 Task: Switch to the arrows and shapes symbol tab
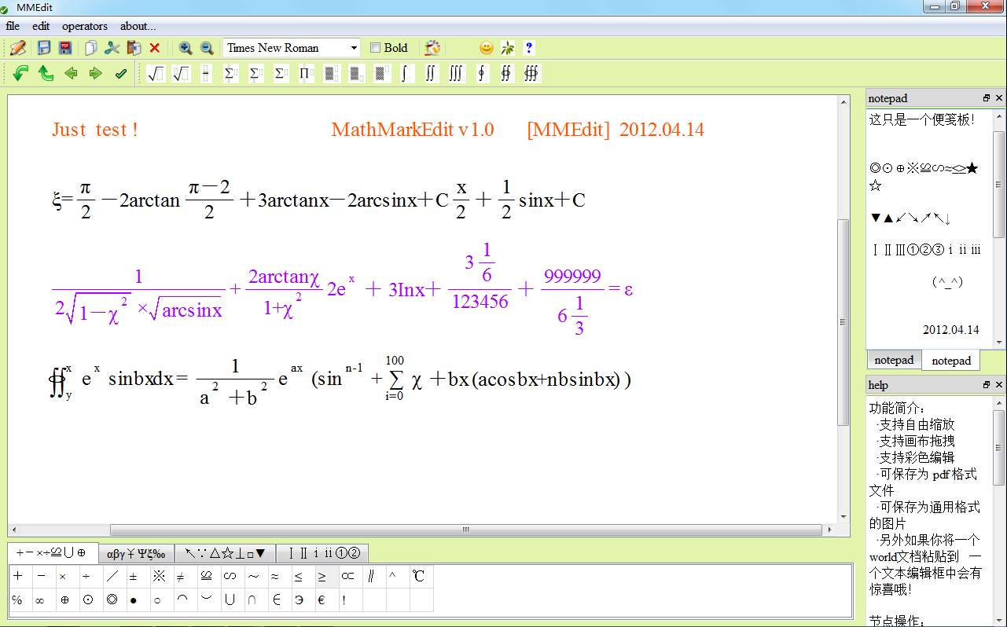(x=225, y=553)
